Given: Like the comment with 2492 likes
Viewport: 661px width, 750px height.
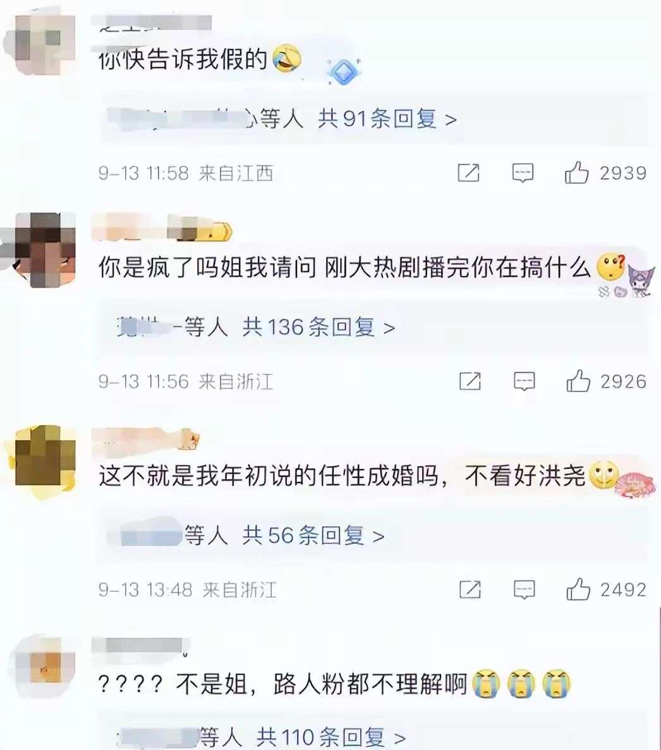Looking at the screenshot, I should 578,589.
